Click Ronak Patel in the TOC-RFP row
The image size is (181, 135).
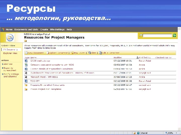click(145, 81)
